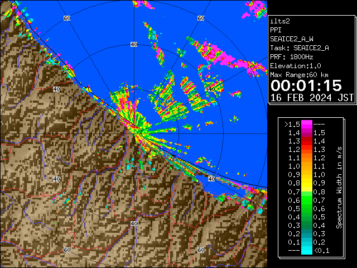The image size is (357, 268).
Task: Click the '40' range label due south of center
Action: pos(134,223)
